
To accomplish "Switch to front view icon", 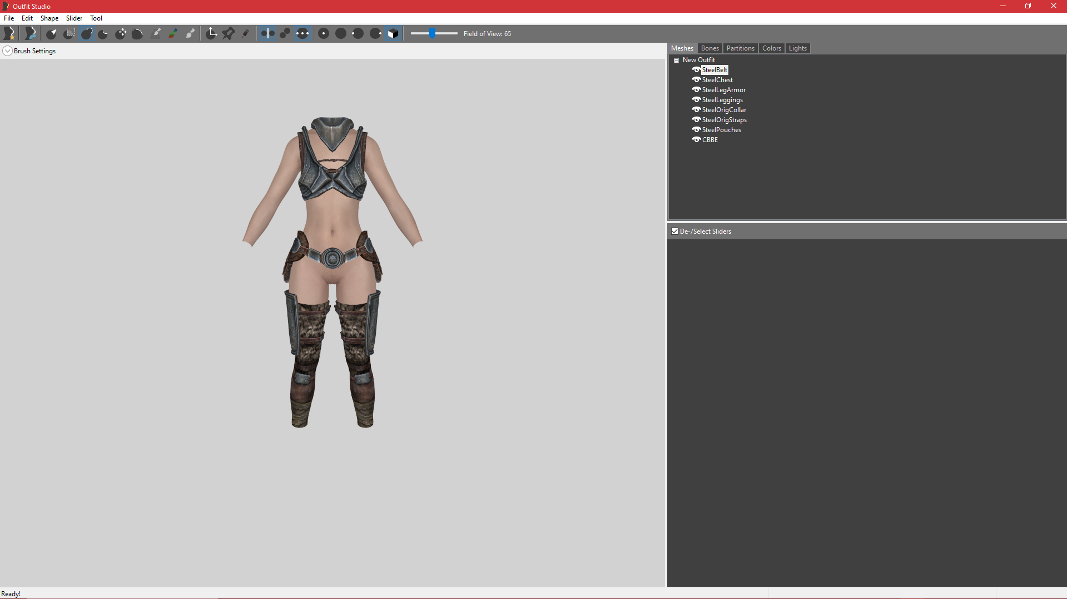I will pos(324,34).
